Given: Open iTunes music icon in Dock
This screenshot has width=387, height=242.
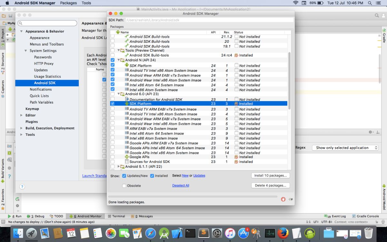Looking at the screenshot, I should [230, 233].
